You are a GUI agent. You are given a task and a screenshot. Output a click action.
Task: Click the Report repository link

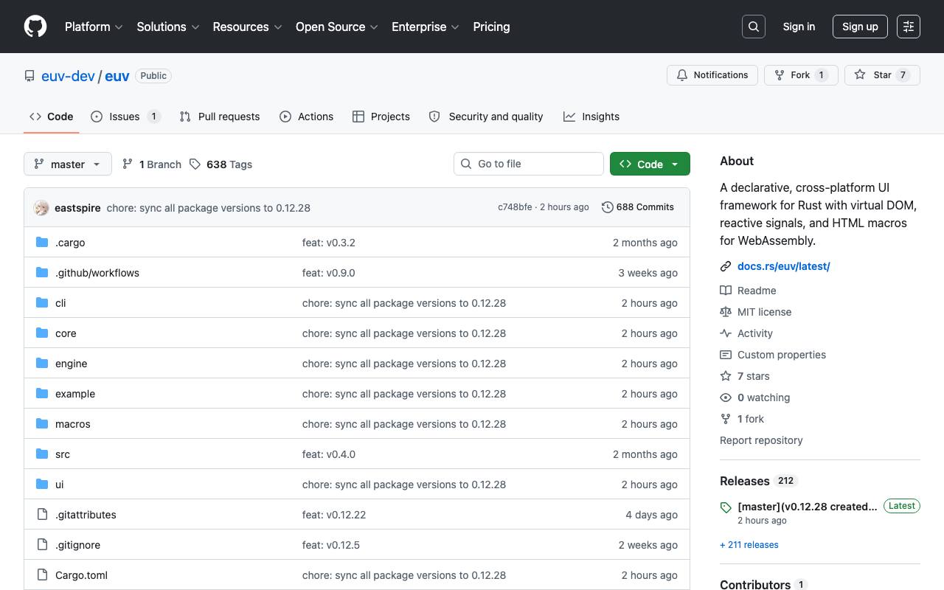[761, 440]
